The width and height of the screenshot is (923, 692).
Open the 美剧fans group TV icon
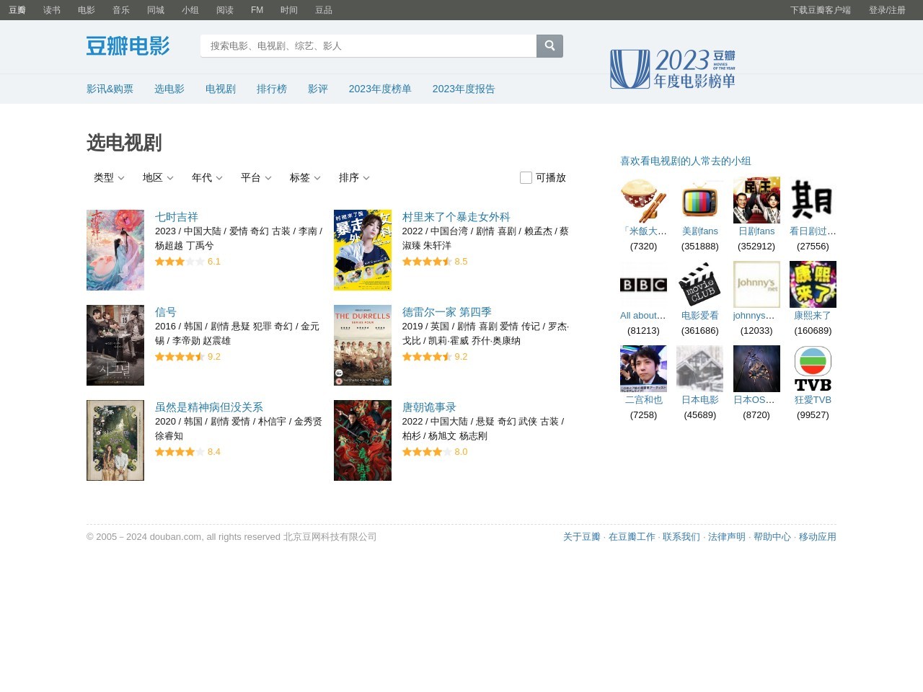(699, 200)
